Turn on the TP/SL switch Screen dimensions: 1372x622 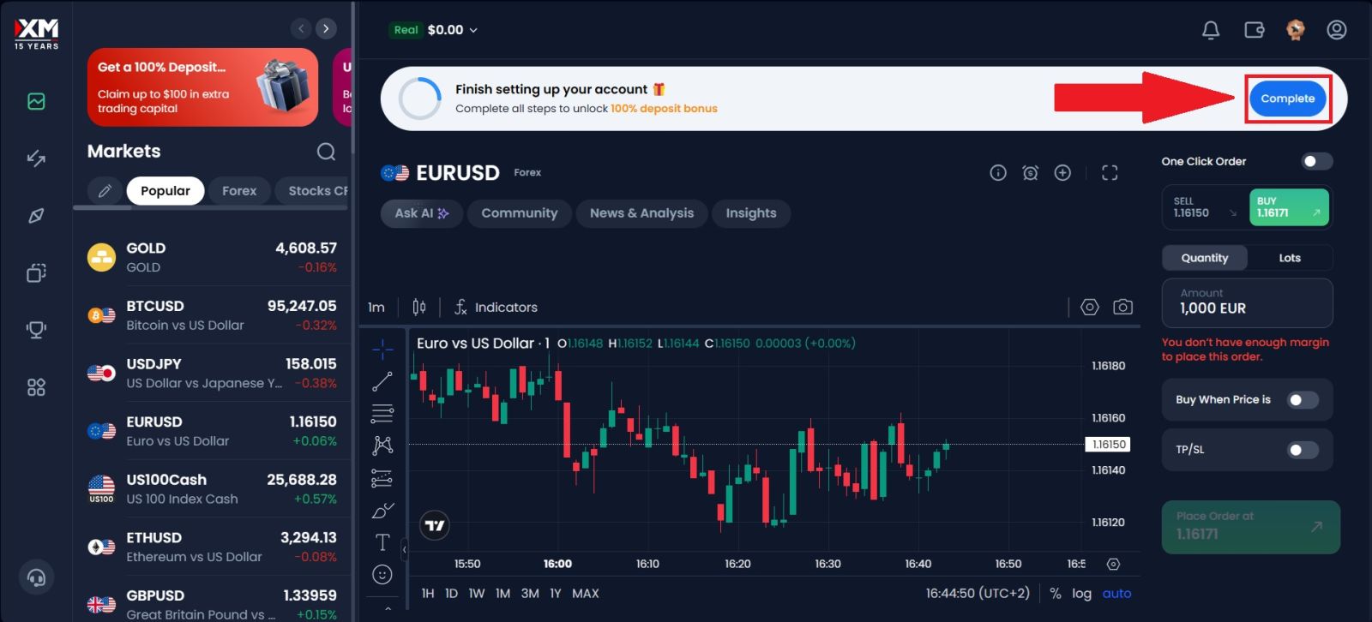[1302, 450]
